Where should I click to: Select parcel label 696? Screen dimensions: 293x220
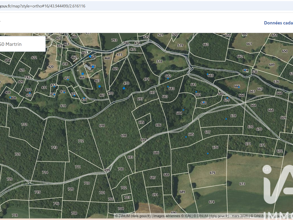158,125
